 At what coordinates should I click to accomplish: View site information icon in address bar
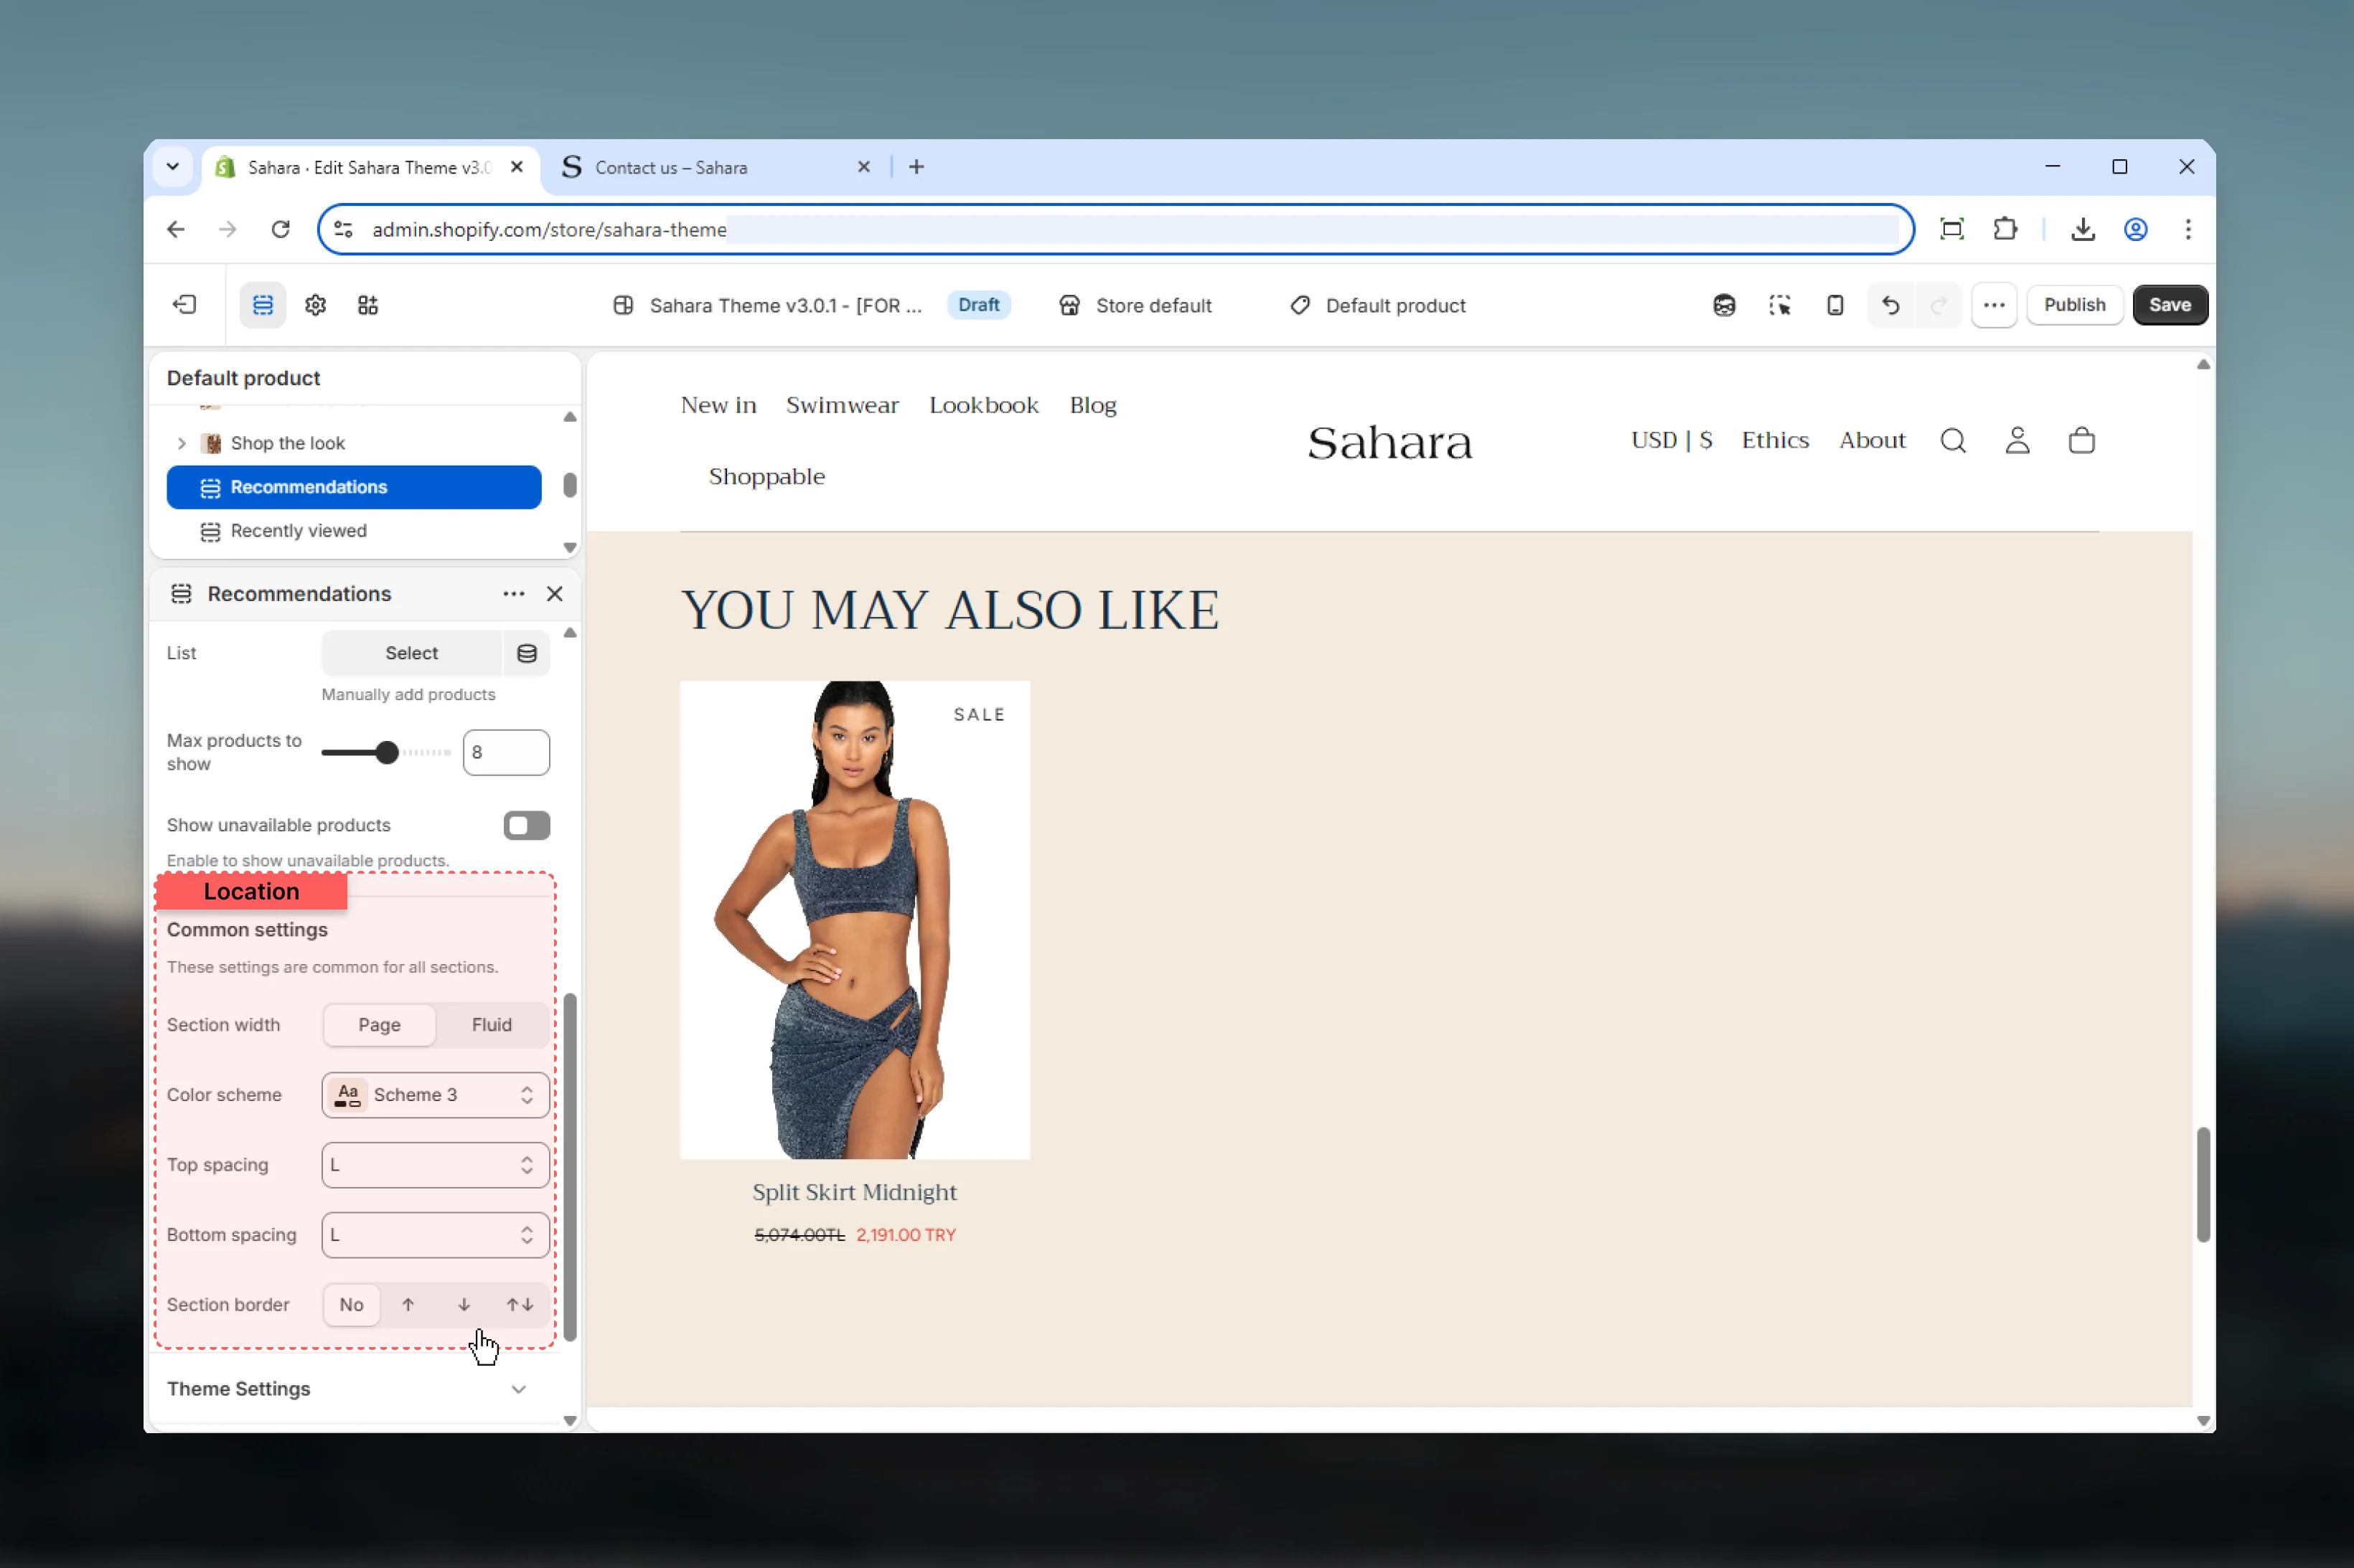pyautogui.click(x=343, y=229)
